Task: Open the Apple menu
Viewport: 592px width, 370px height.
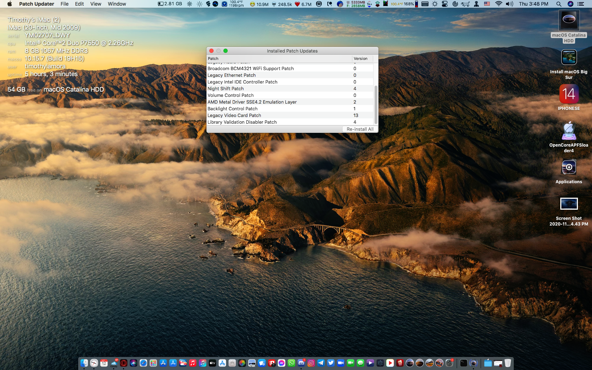Action: [x=10, y=4]
